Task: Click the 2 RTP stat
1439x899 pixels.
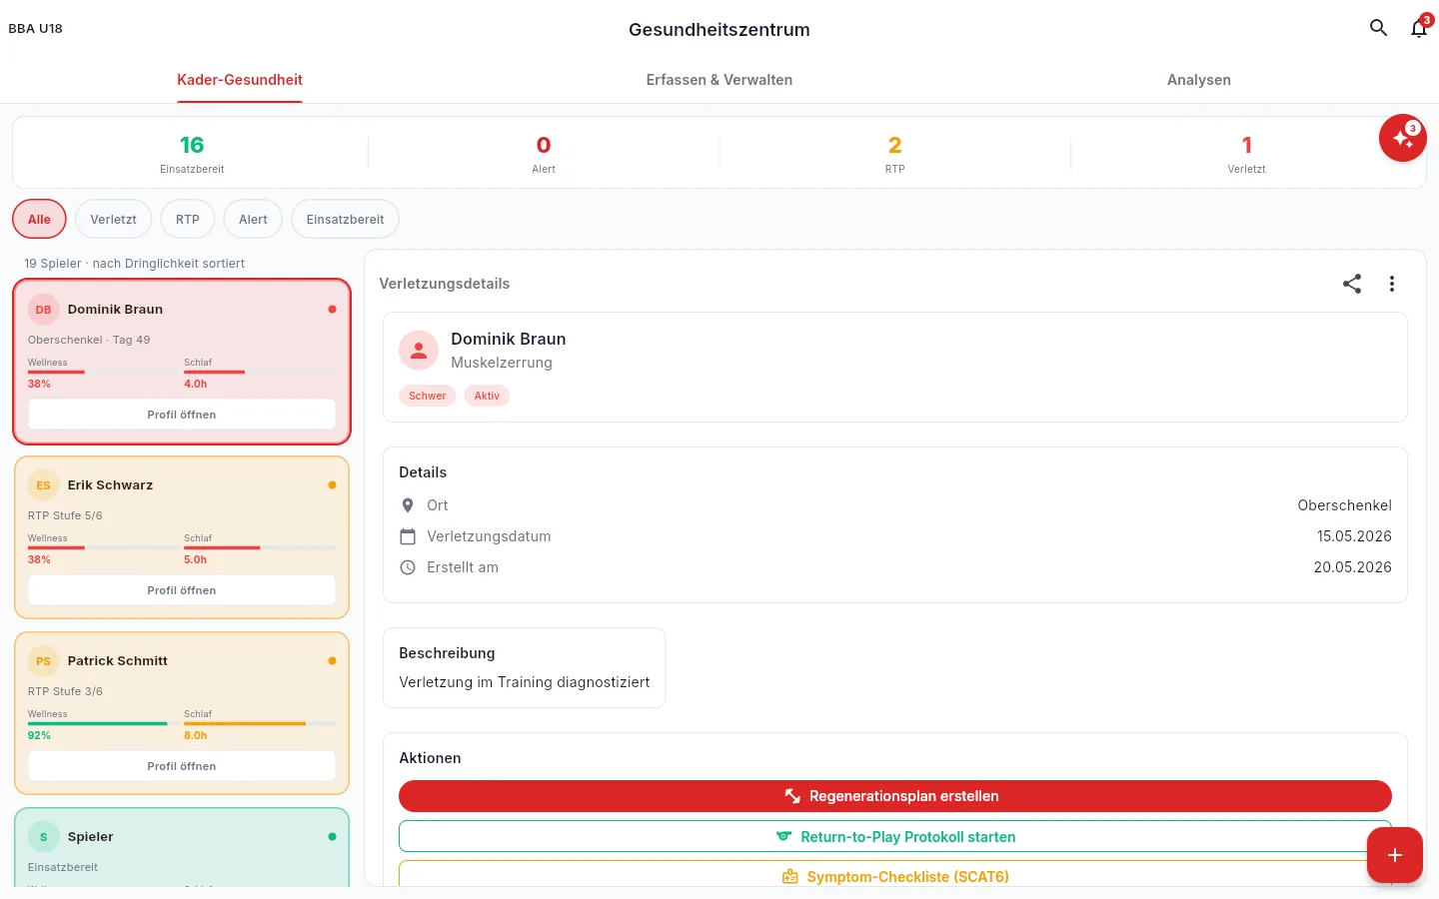Action: coord(895,154)
